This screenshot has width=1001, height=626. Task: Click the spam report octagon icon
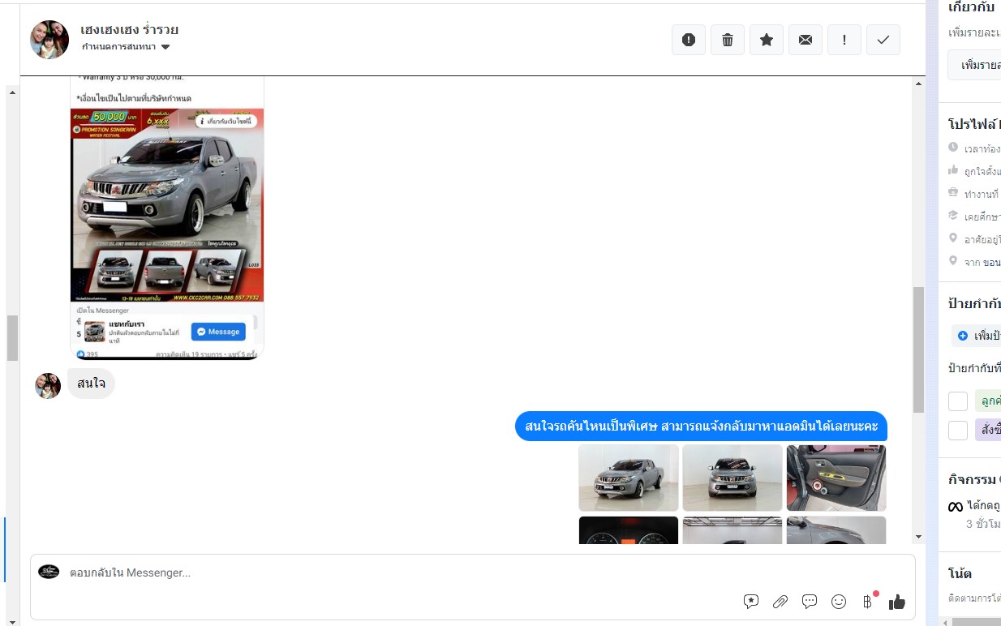689,40
